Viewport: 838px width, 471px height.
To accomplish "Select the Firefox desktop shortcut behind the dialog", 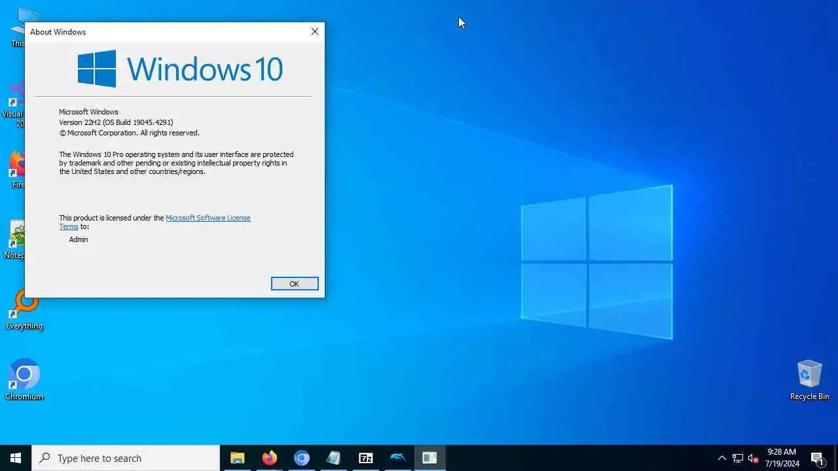I will click(17, 169).
